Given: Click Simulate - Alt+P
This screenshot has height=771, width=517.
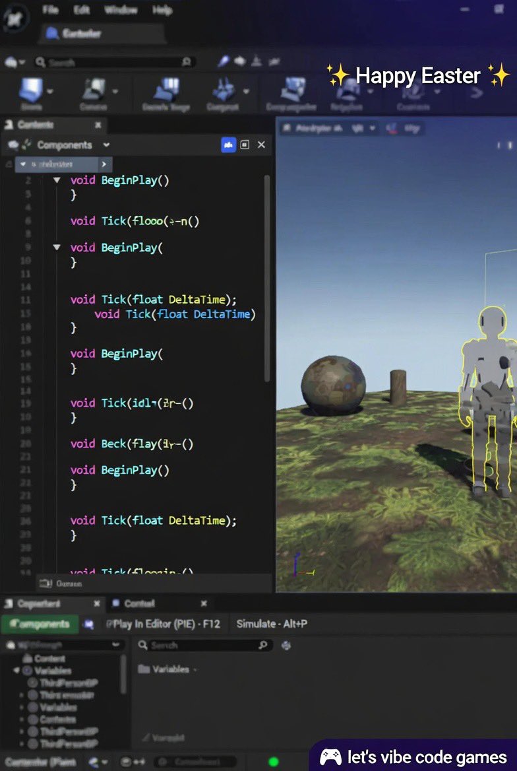Looking at the screenshot, I should (272, 624).
